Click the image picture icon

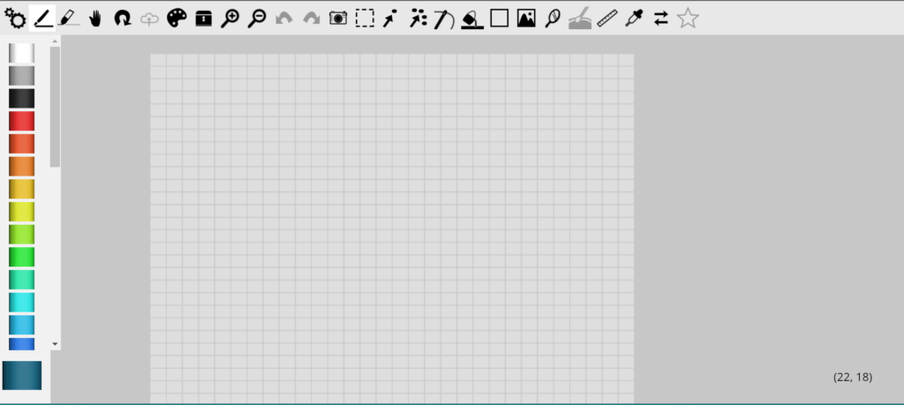pos(526,19)
